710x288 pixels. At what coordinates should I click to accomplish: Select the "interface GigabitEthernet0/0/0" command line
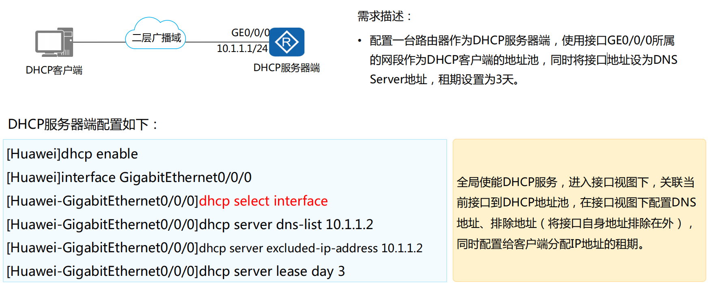[x=129, y=178]
